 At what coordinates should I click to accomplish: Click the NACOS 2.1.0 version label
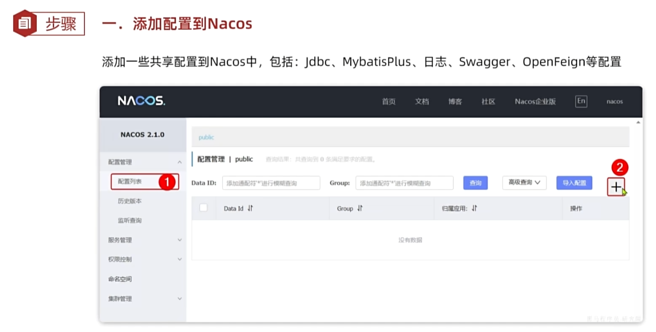[142, 134]
